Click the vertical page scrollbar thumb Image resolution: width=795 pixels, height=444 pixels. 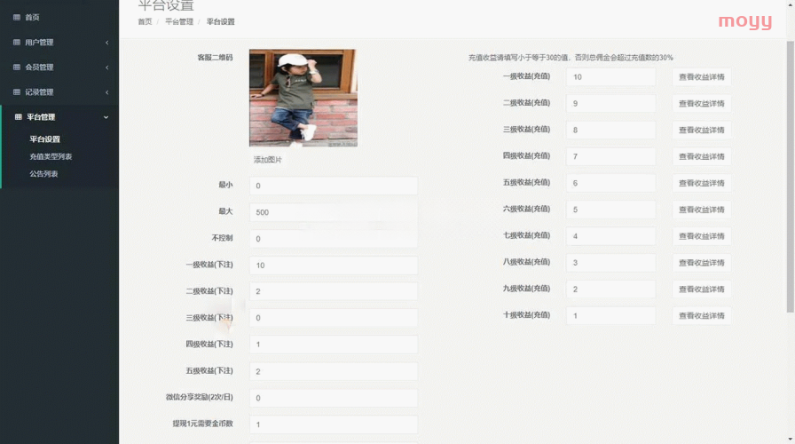pyautogui.click(x=791, y=177)
